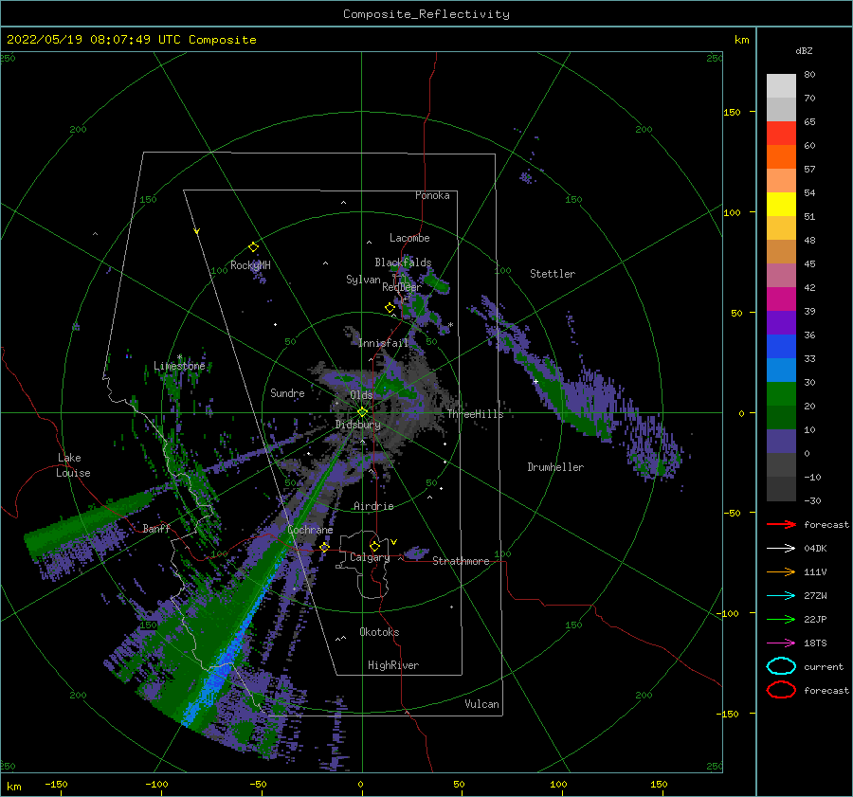Viewport: 853px width, 797px height.
Task: Click the 18TS legend text
Action: 815,643
